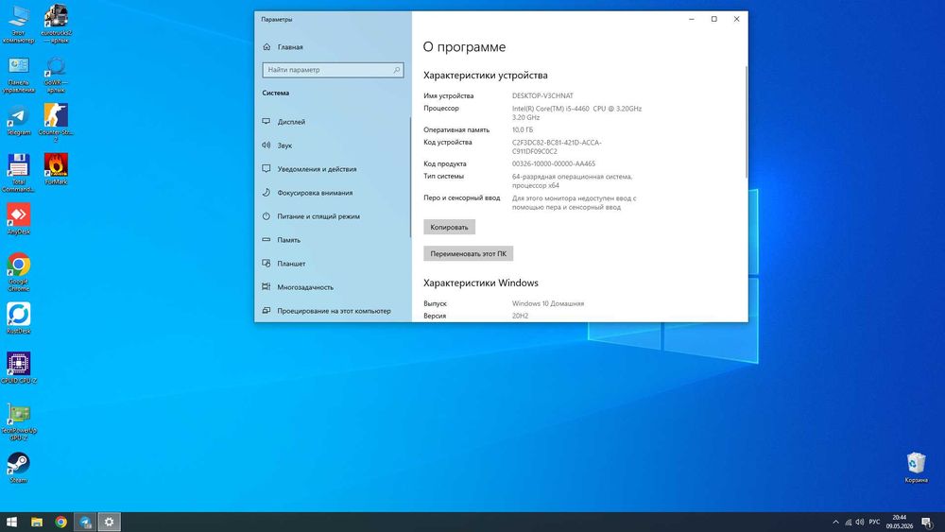Select the Telegram desktop icon

click(19, 120)
